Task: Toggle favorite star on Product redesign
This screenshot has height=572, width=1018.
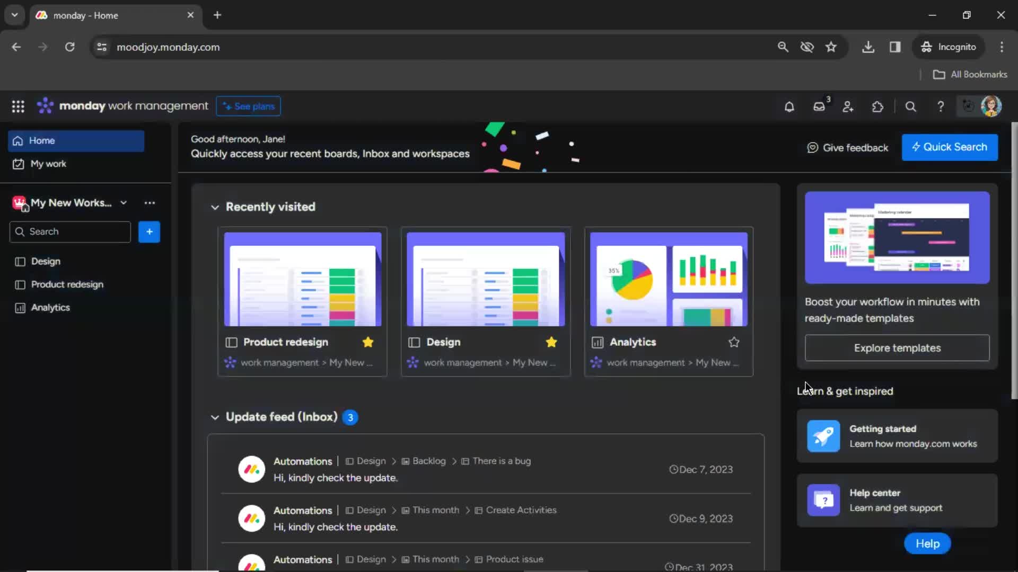Action: [368, 342]
